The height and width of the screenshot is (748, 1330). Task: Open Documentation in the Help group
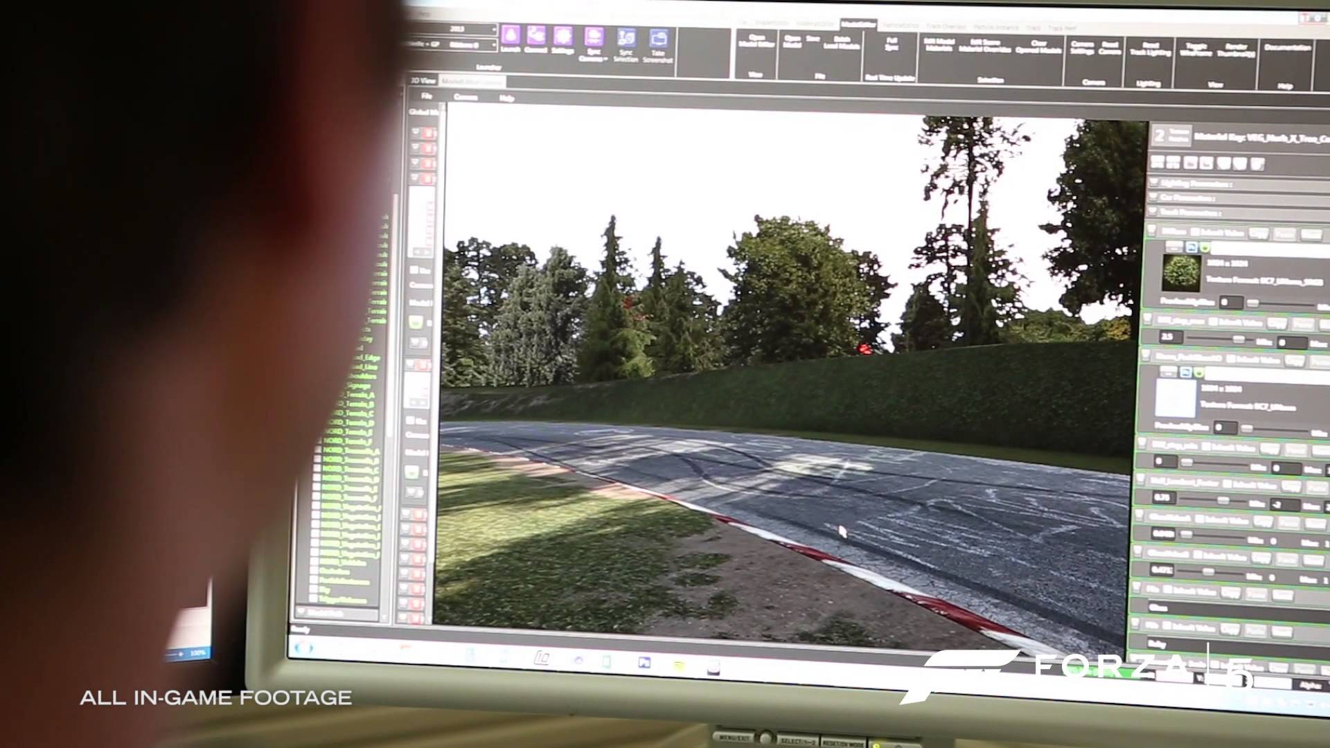(1288, 48)
